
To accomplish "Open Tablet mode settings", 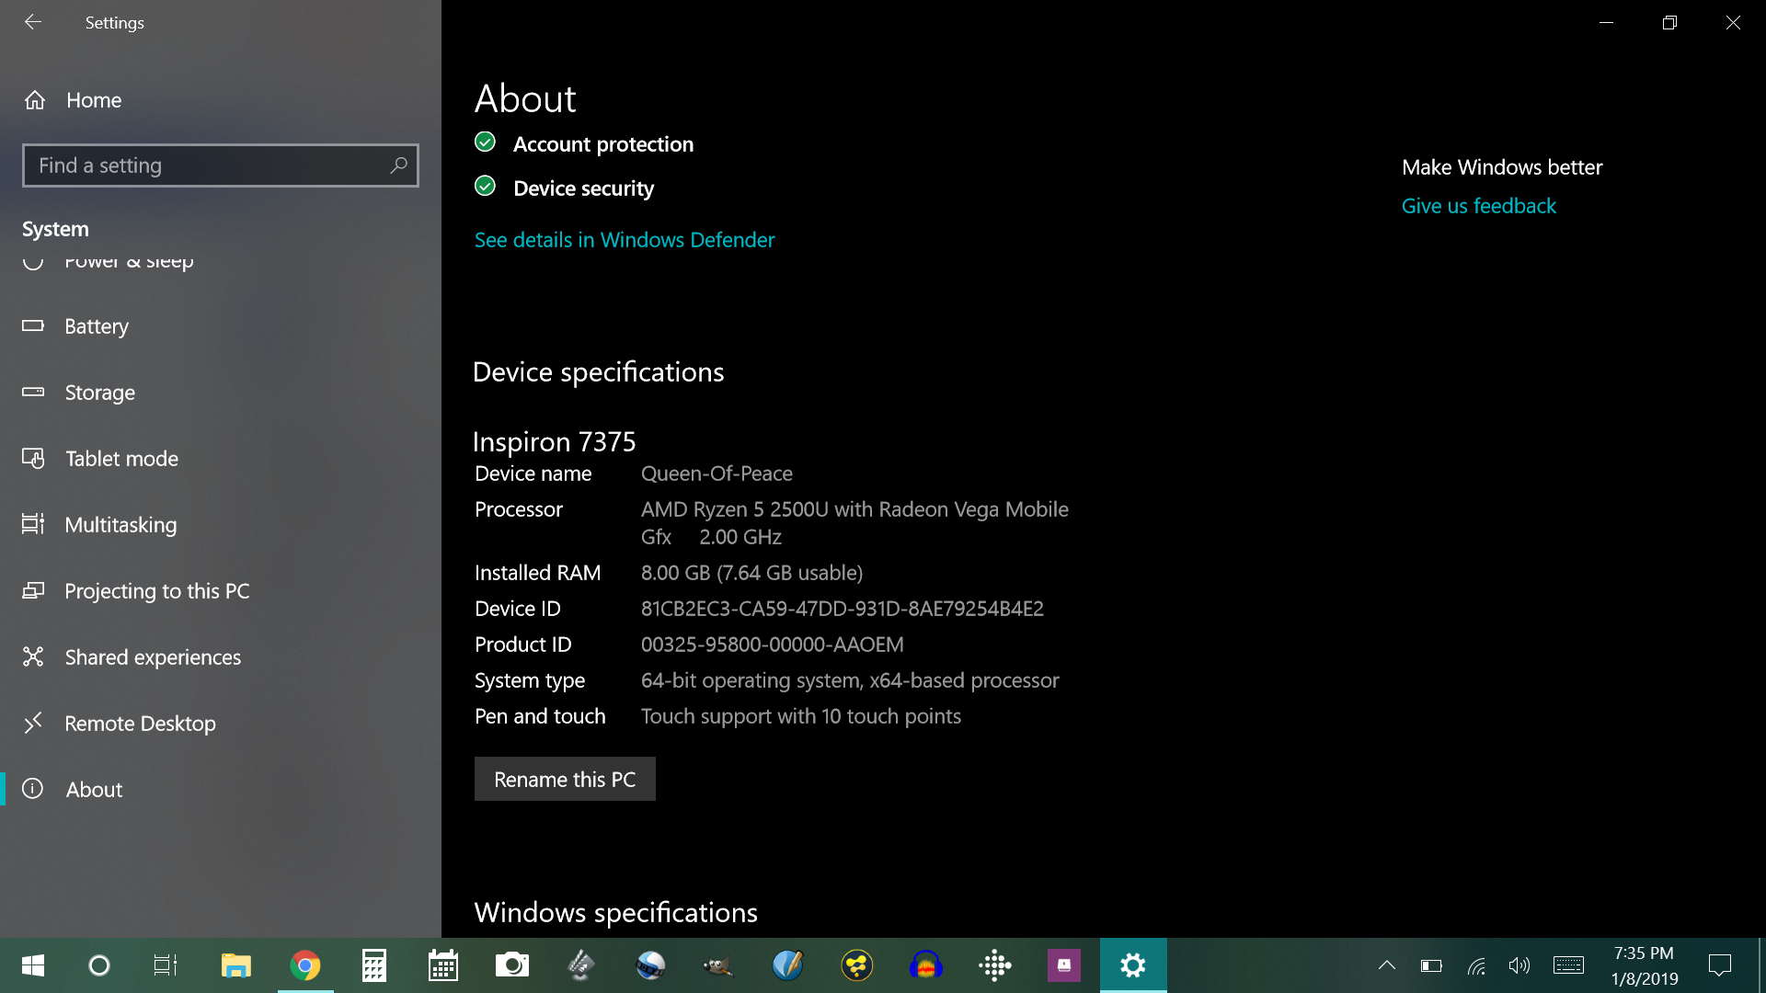I will pyautogui.click(x=121, y=459).
